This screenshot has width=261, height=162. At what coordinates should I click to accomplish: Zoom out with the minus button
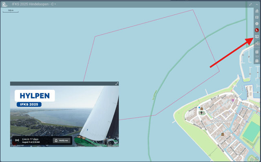(x=257, y=61)
